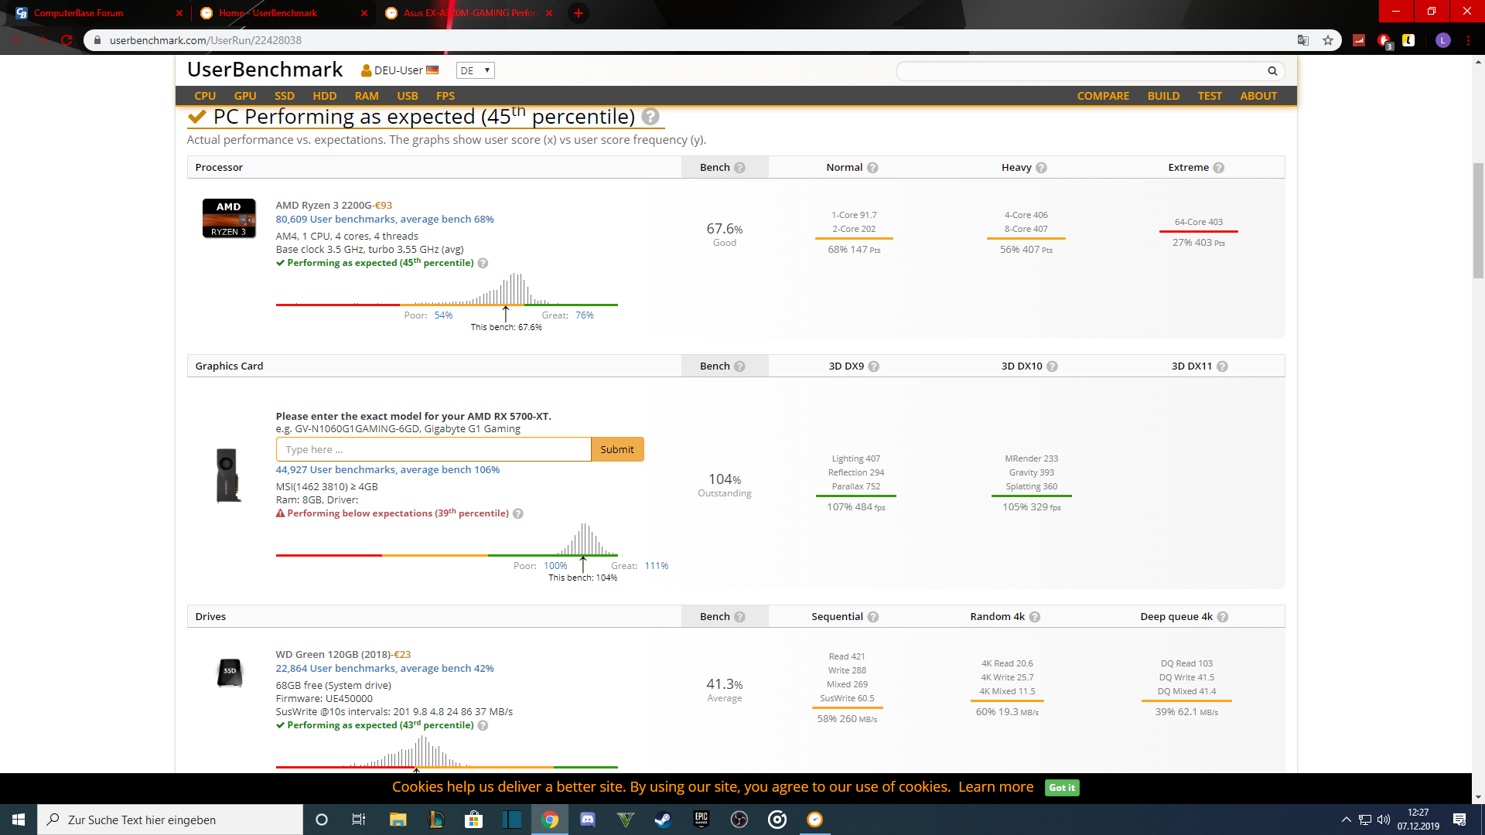Open the COMPARE menu item
The height and width of the screenshot is (835, 1485).
pos(1103,96)
